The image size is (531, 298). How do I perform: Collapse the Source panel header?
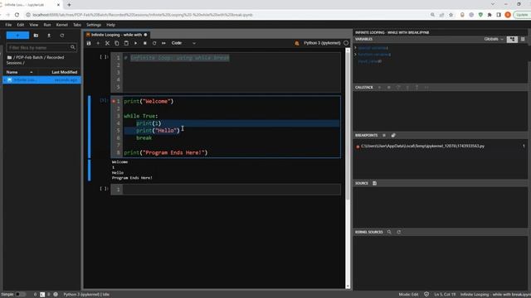click(362, 184)
